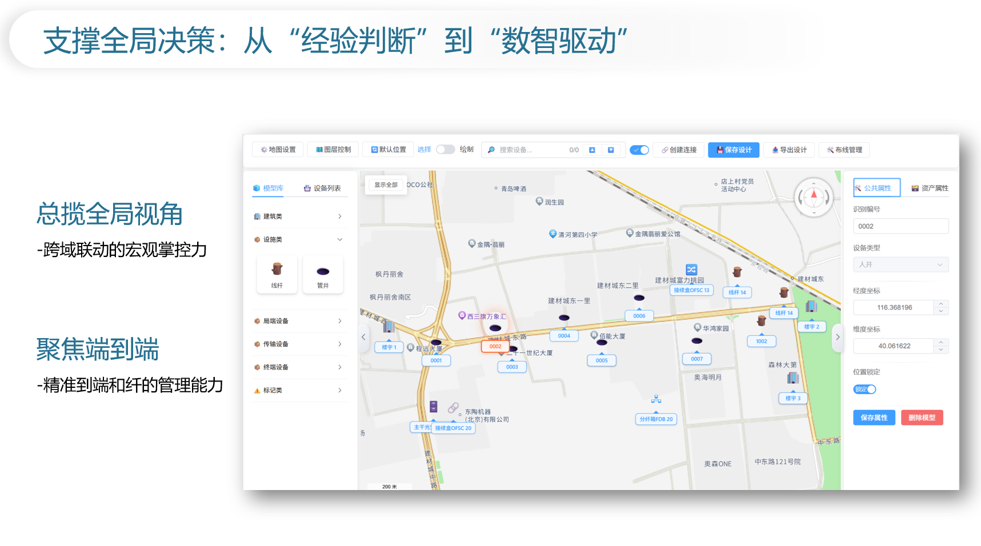Image resolution: width=981 pixels, height=546 pixels.
Task: Toggle the blue switch beside 创建连接
Action: (639, 150)
